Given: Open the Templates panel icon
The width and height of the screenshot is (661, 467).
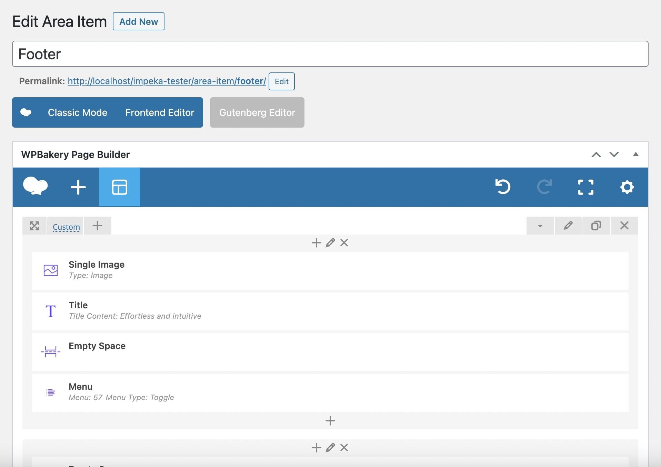Looking at the screenshot, I should (120, 187).
